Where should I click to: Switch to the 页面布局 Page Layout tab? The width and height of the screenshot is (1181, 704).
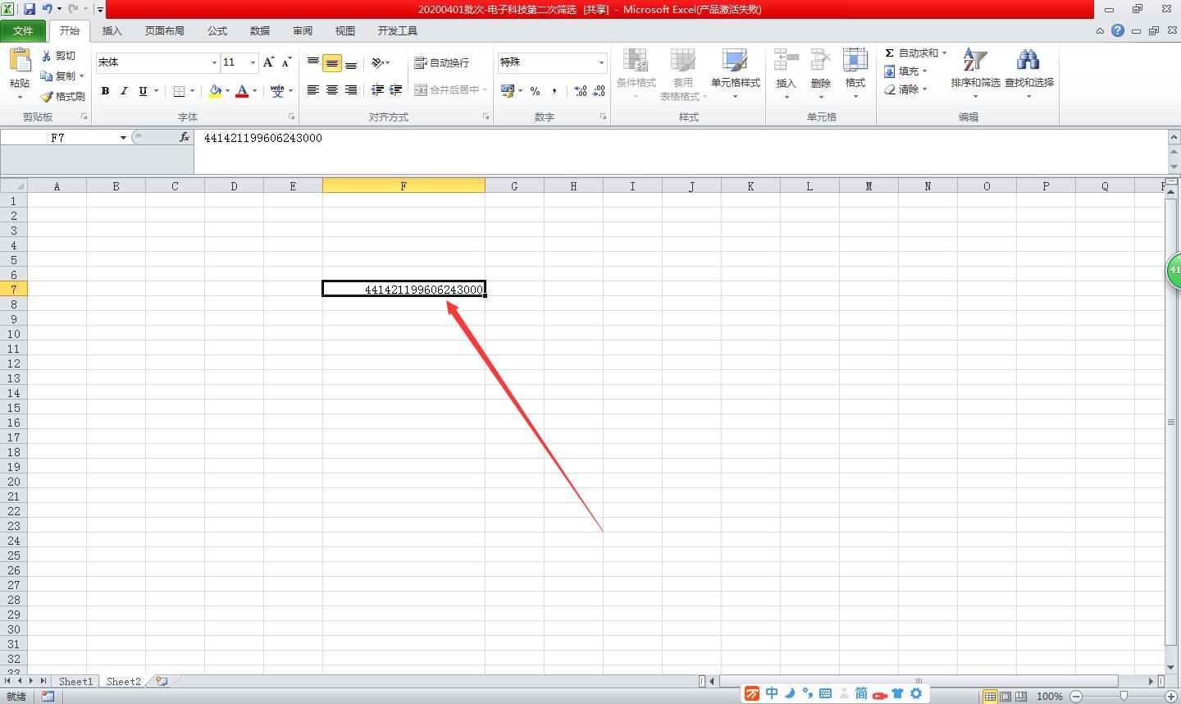click(x=165, y=31)
